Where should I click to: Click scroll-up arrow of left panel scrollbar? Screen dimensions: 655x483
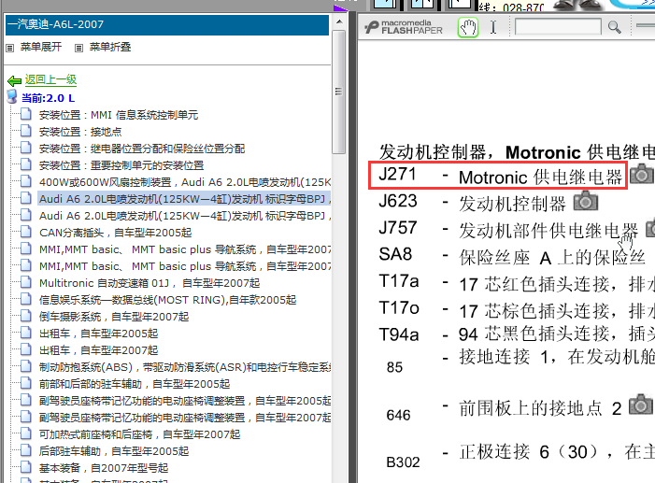coord(339,21)
